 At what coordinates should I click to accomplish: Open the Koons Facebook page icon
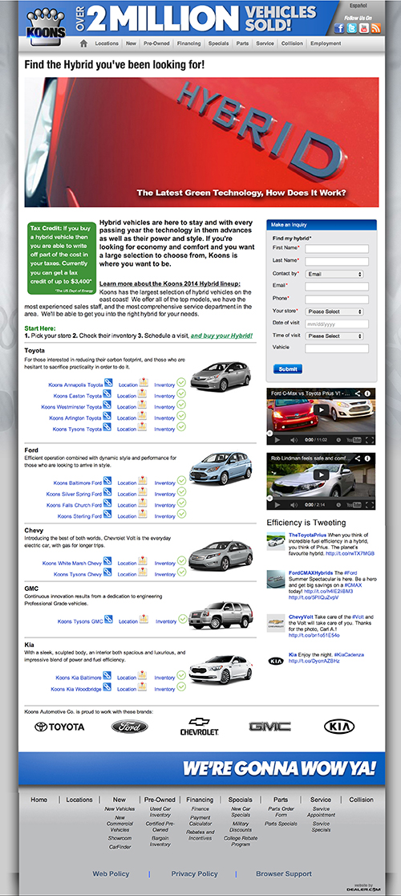pyautogui.click(x=339, y=29)
